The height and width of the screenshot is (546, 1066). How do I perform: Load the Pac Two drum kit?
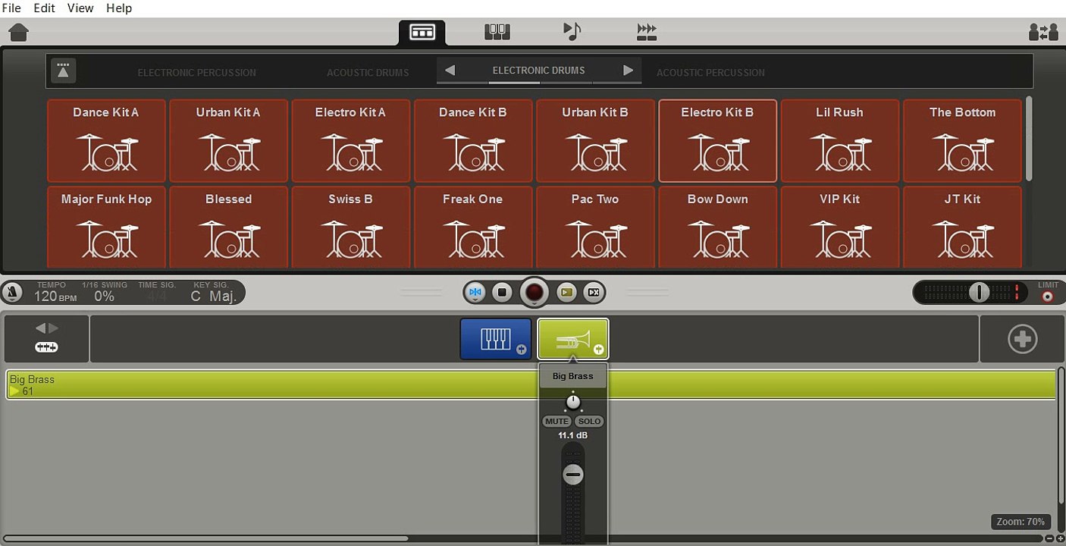595,227
